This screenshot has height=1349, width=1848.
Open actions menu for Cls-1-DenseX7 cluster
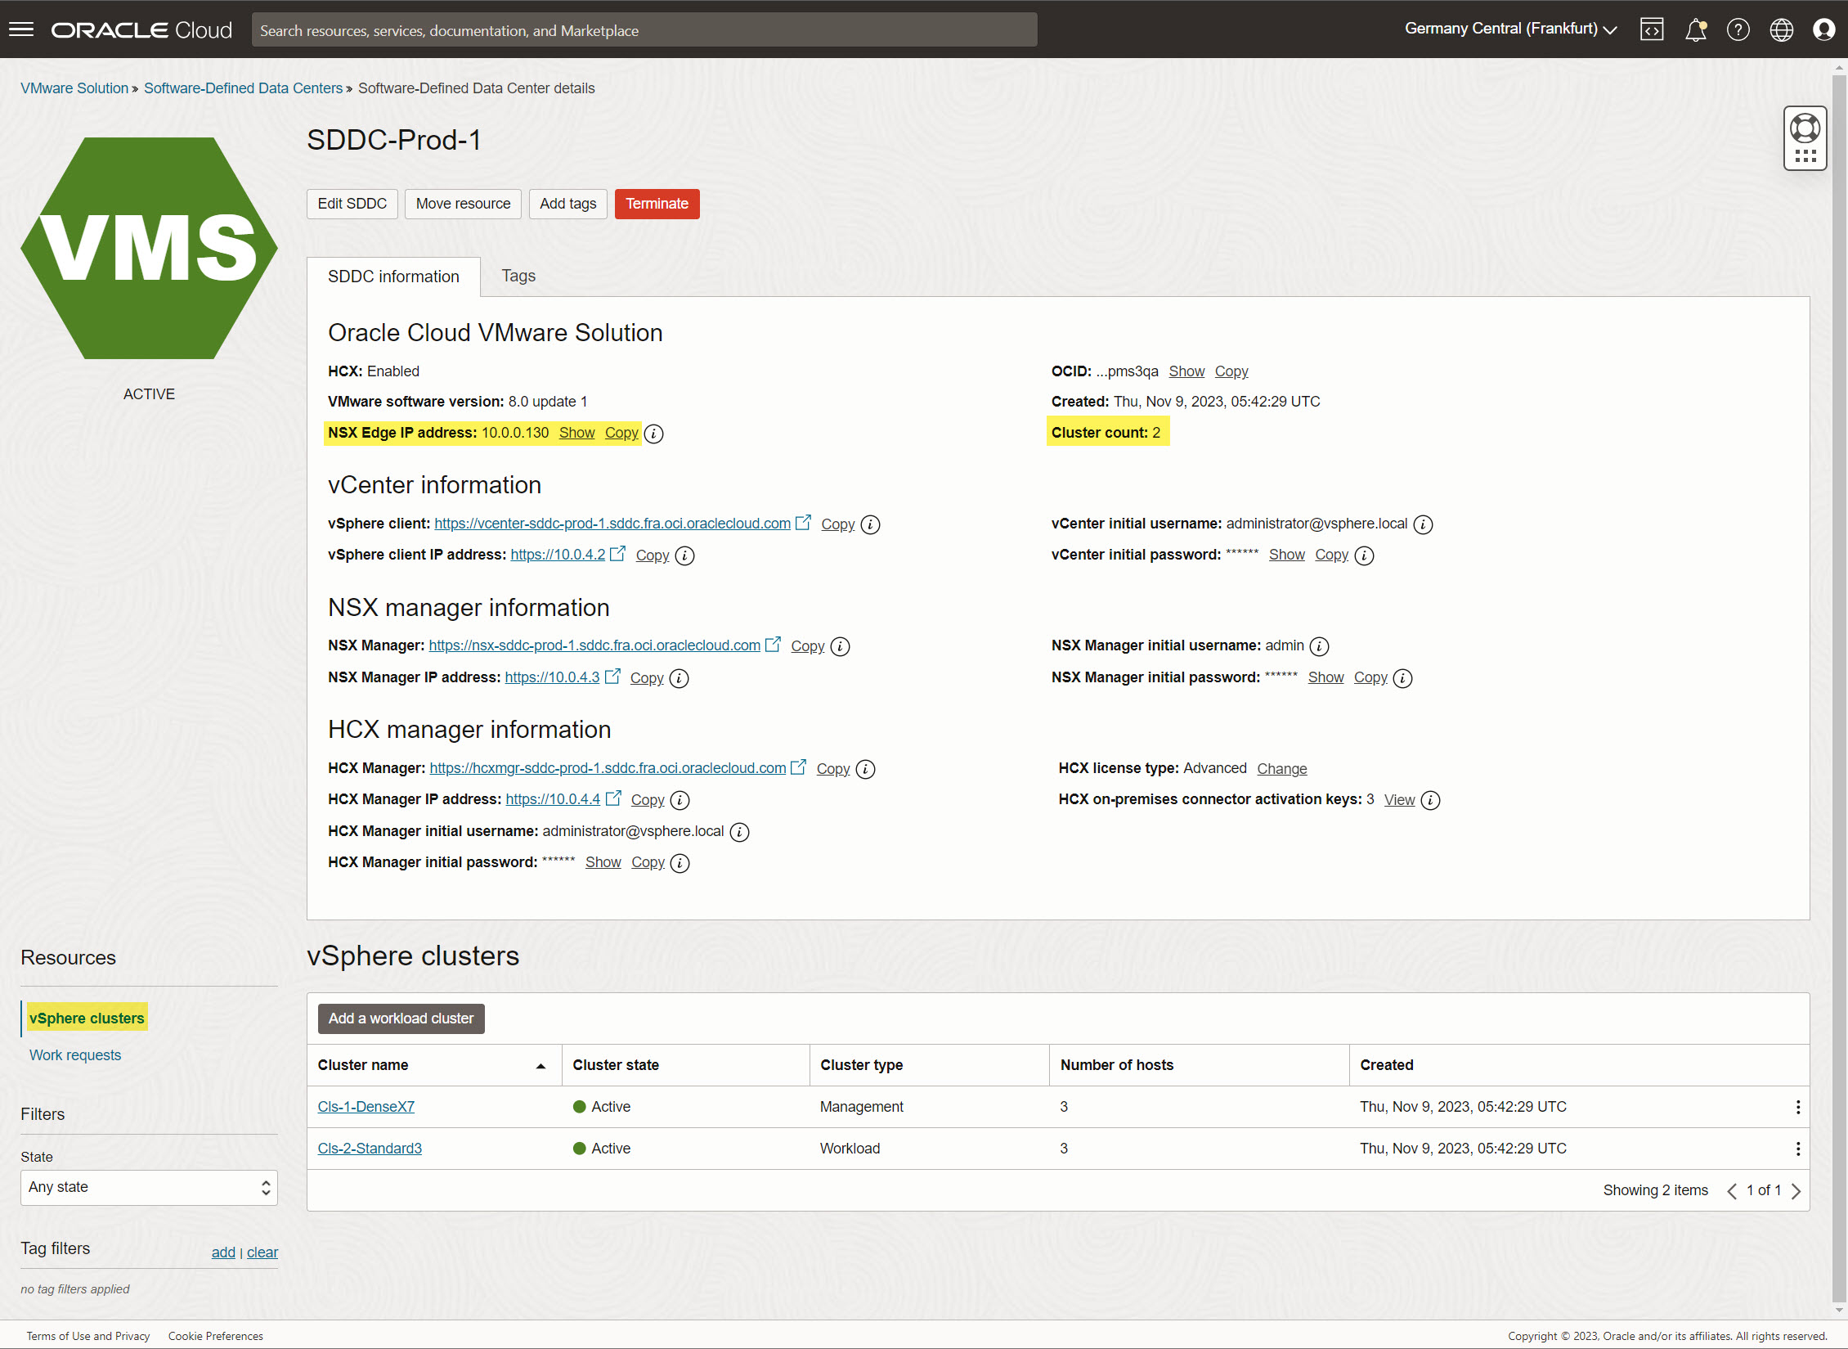1797,1107
